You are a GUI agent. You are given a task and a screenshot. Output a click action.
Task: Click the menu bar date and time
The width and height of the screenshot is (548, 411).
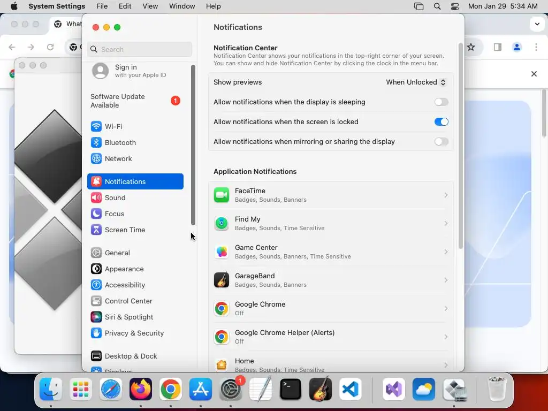[503, 6]
